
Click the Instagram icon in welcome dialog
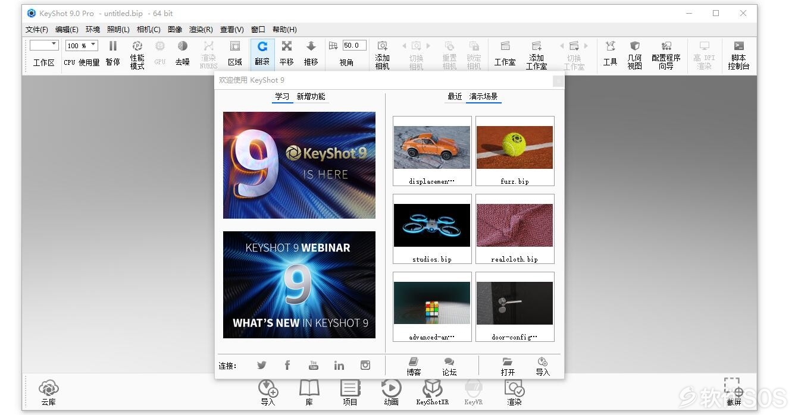tap(365, 365)
